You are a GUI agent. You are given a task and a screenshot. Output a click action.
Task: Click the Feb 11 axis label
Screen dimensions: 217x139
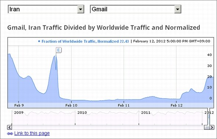tap(124, 105)
